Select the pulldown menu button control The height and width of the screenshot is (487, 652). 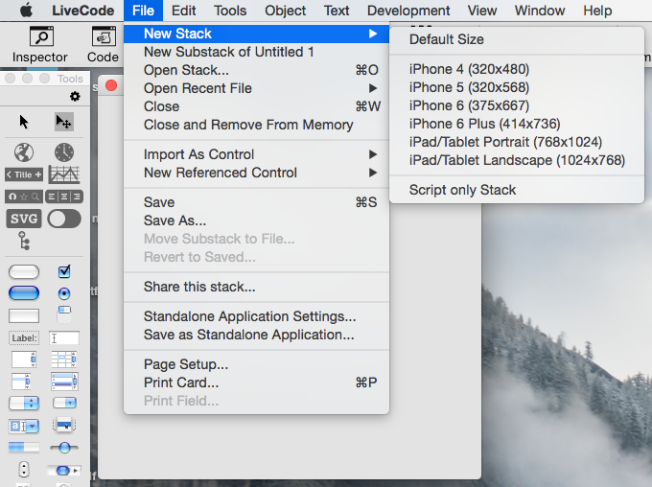click(64, 403)
